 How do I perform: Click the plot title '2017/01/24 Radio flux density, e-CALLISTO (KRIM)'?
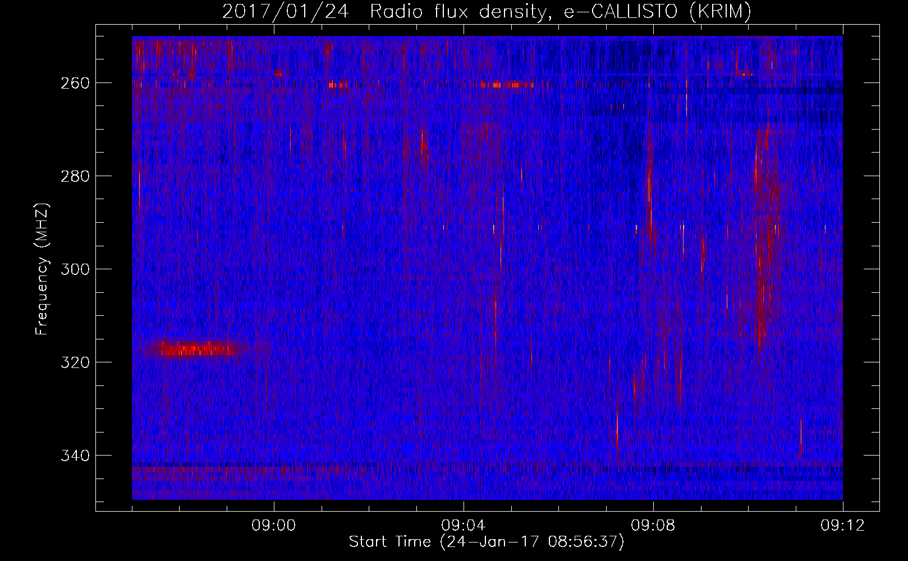point(487,12)
